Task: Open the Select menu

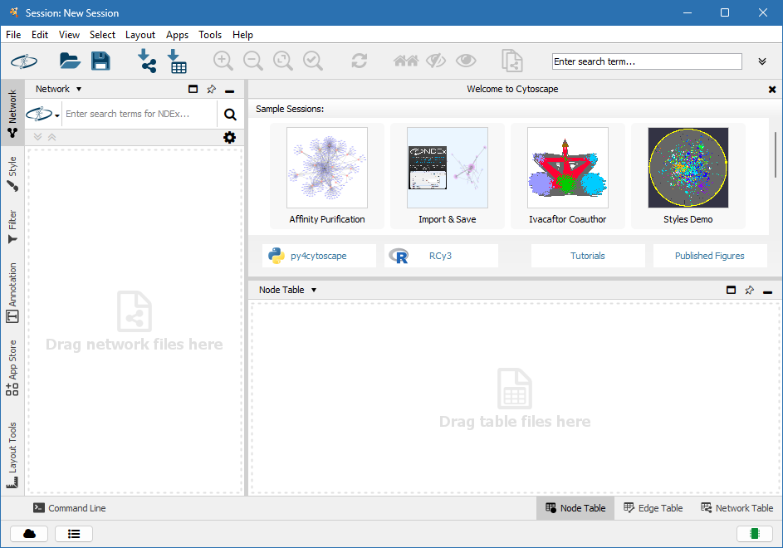Action: [x=102, y=35]
